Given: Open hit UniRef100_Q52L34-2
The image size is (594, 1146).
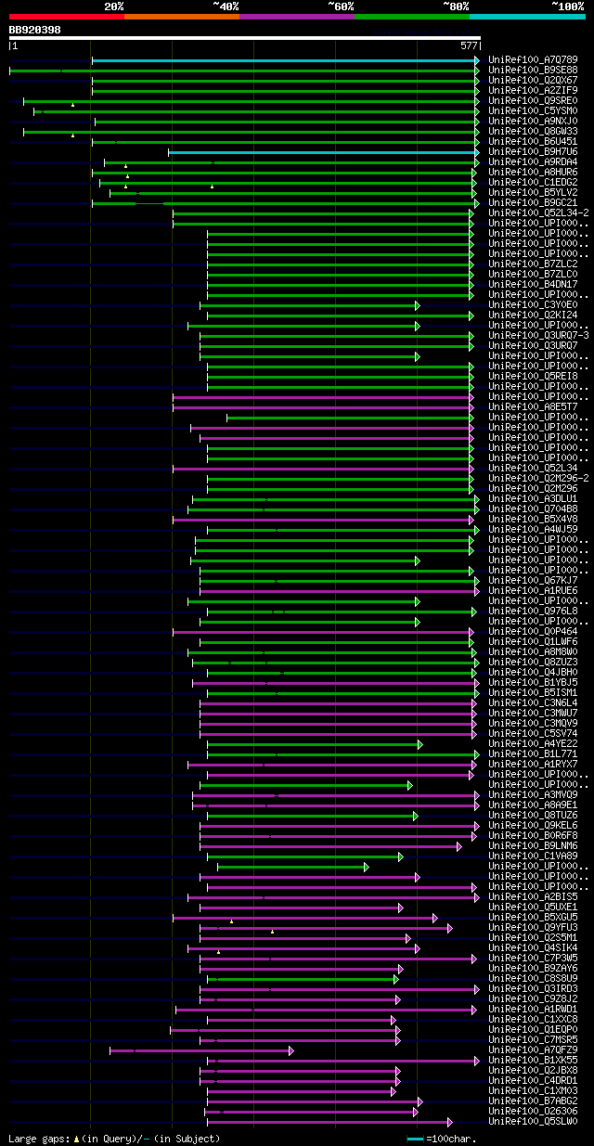Looking at the screenshot, I should coord(538,213).
